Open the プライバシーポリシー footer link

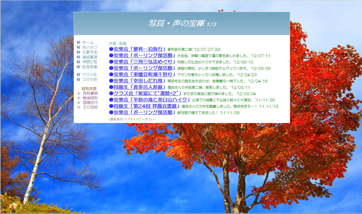[141, 119]
